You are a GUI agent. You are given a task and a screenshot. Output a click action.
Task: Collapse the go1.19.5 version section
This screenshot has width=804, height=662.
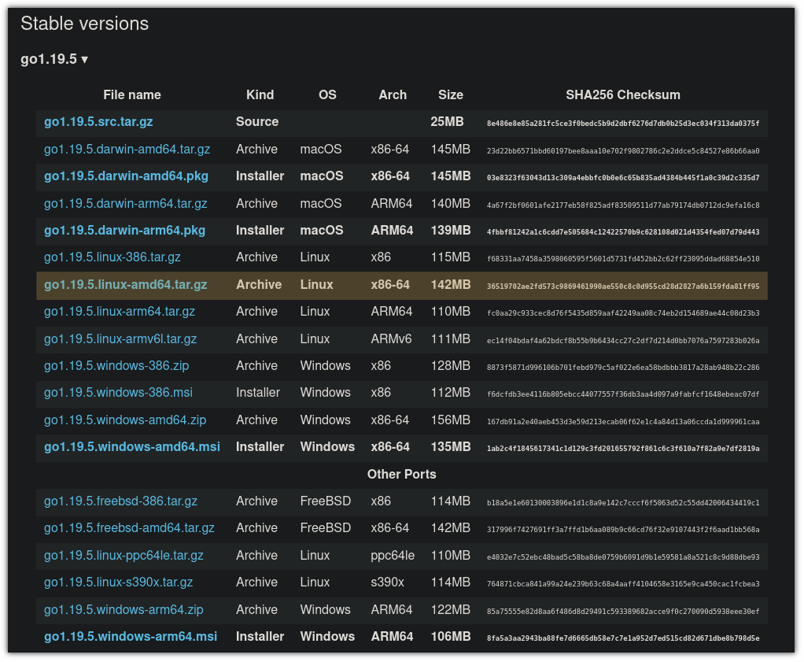pos(54,59)
